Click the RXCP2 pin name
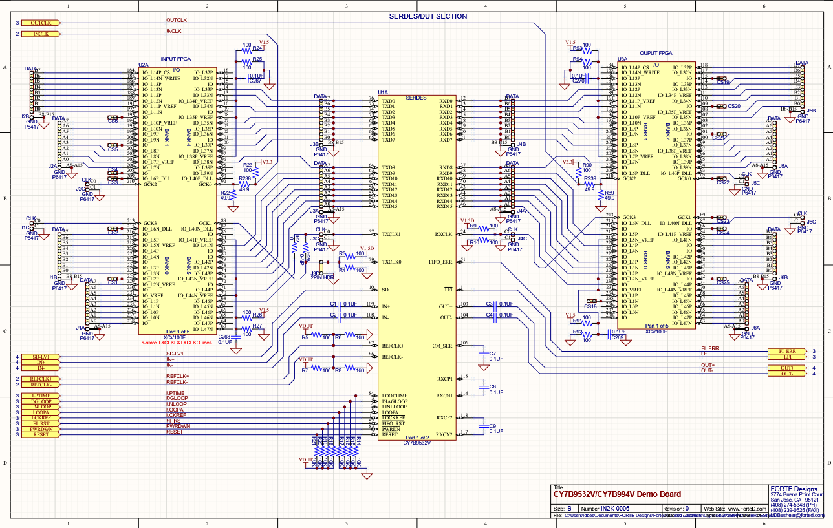This screenshot has height=528, width=833. pos(444,417)
